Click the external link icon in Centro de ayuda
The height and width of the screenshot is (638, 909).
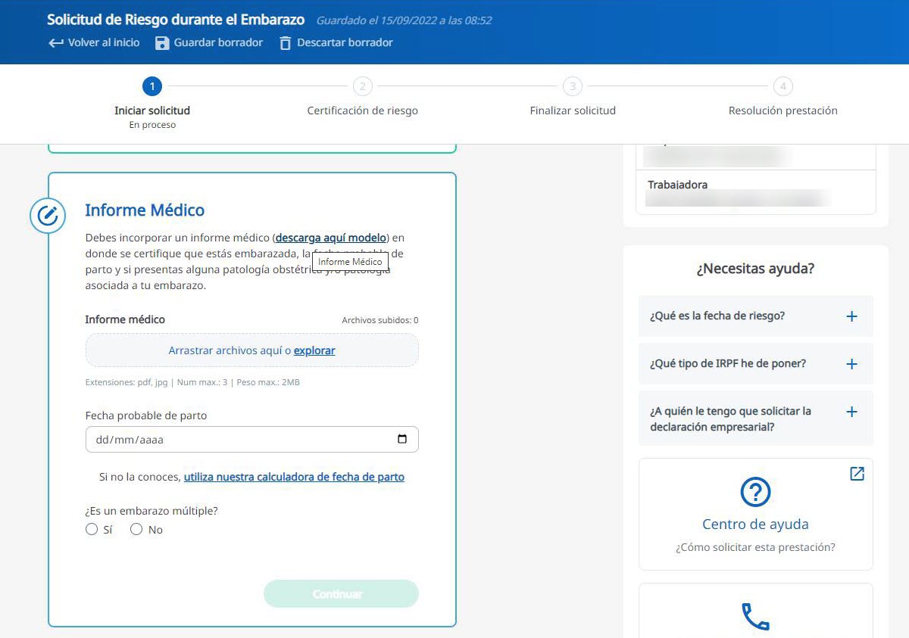coord(857,474)
